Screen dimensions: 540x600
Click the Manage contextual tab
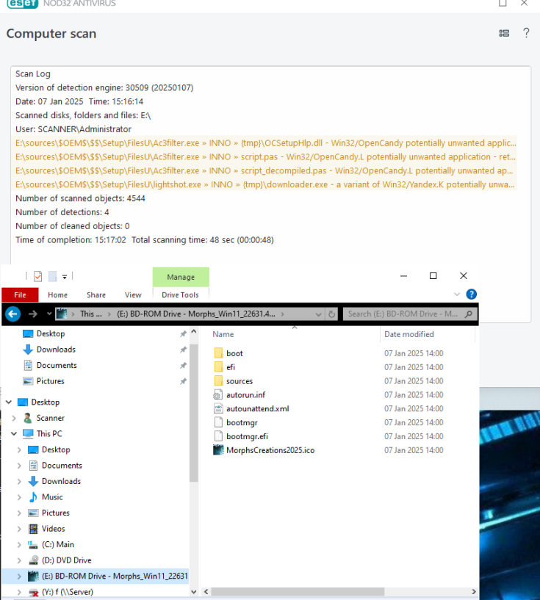[181, 277]
